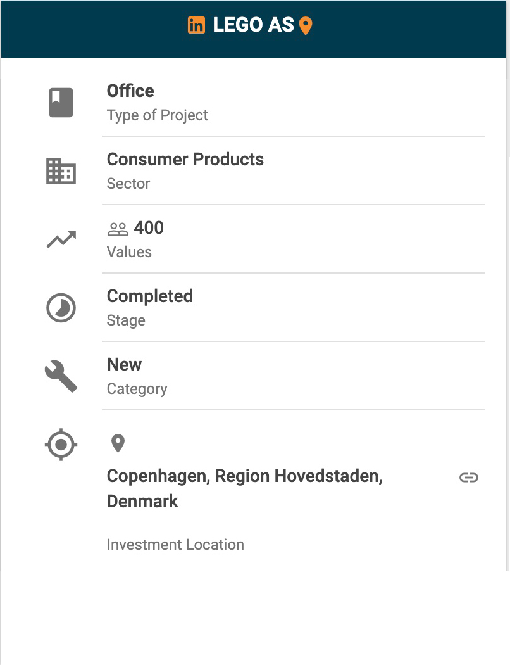
Task: Select the Office project type text
Action: [130, 91]
